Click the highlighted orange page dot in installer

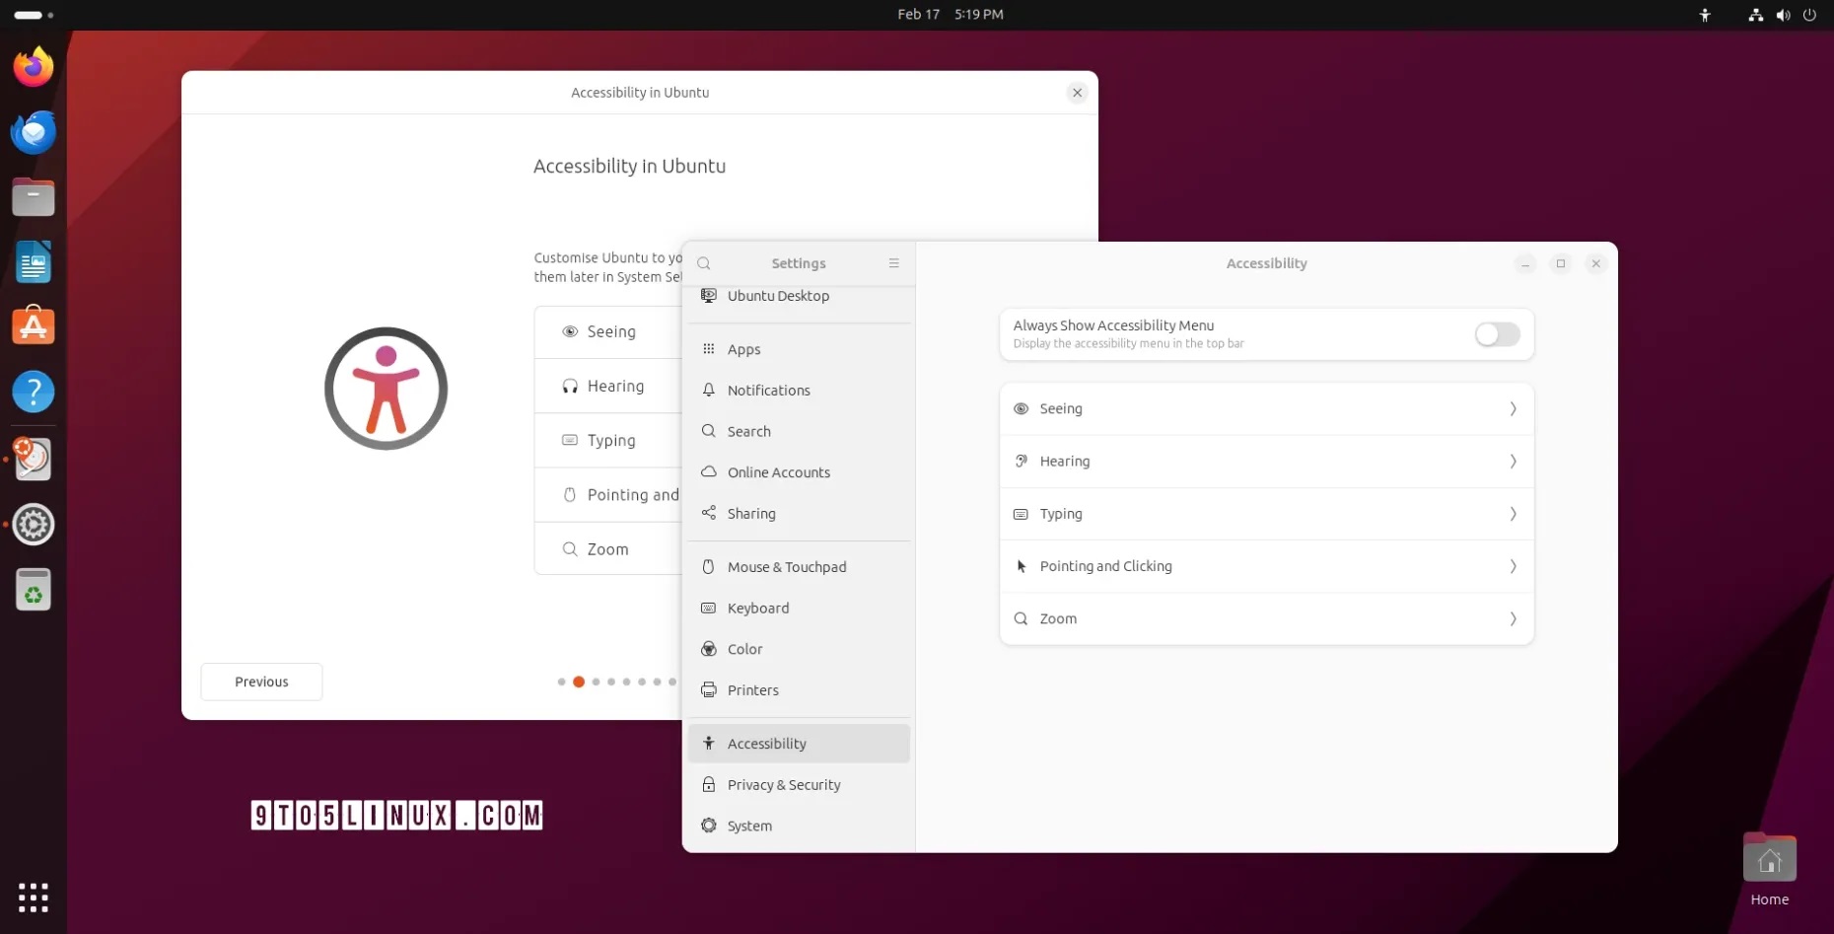pos(579,682)
